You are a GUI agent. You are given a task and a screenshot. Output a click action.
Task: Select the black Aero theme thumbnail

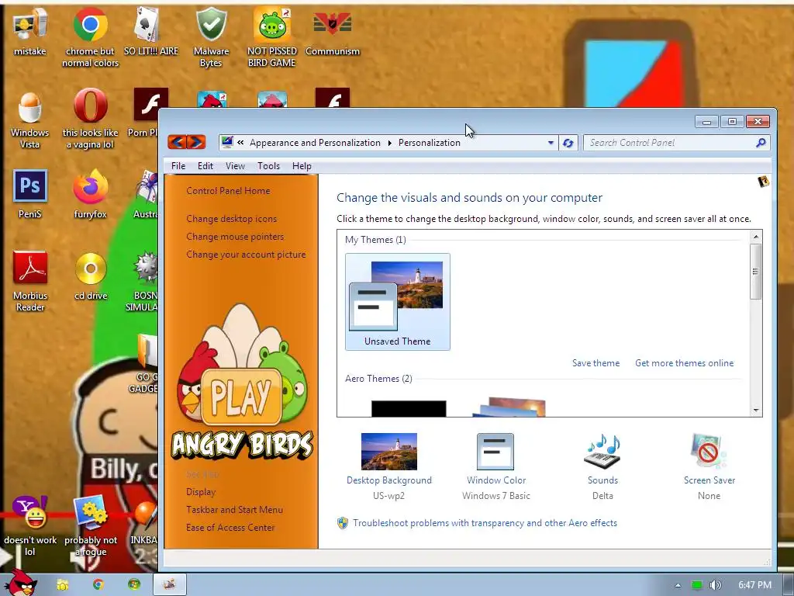[409, 408]
